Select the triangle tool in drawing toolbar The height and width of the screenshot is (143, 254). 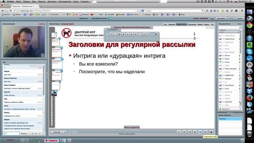[127, 34]
